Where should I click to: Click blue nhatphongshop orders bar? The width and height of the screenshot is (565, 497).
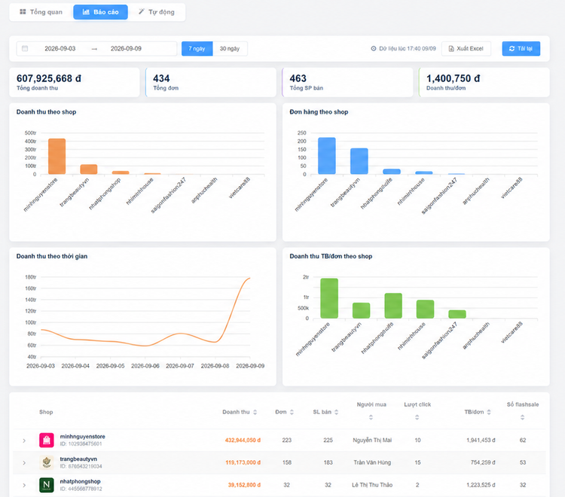392,172
